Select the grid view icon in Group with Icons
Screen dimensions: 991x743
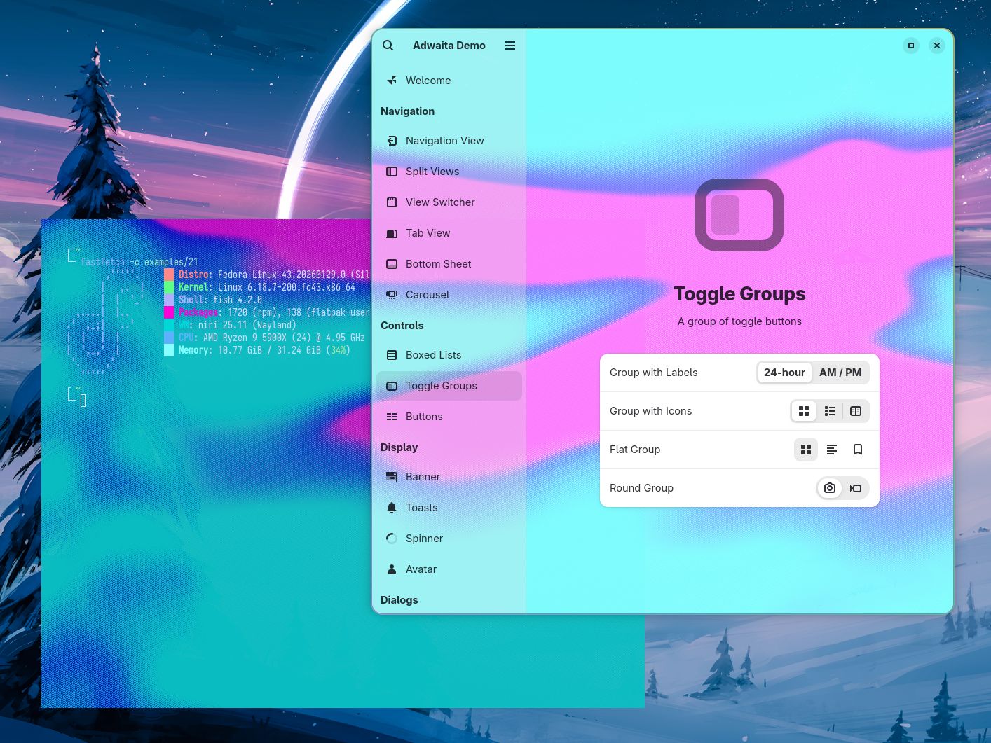pyautogui.click(x=804, y=411)
